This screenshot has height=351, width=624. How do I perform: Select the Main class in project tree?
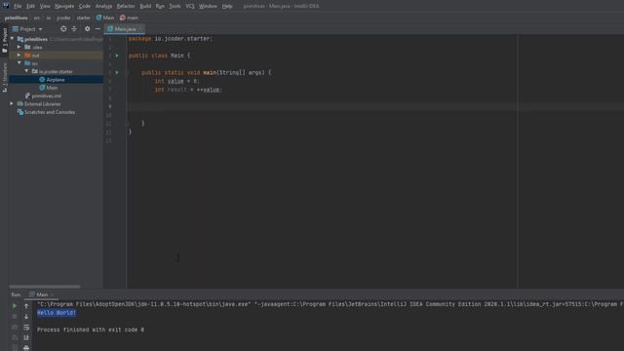pyautogui.click(x=49, y=88)
